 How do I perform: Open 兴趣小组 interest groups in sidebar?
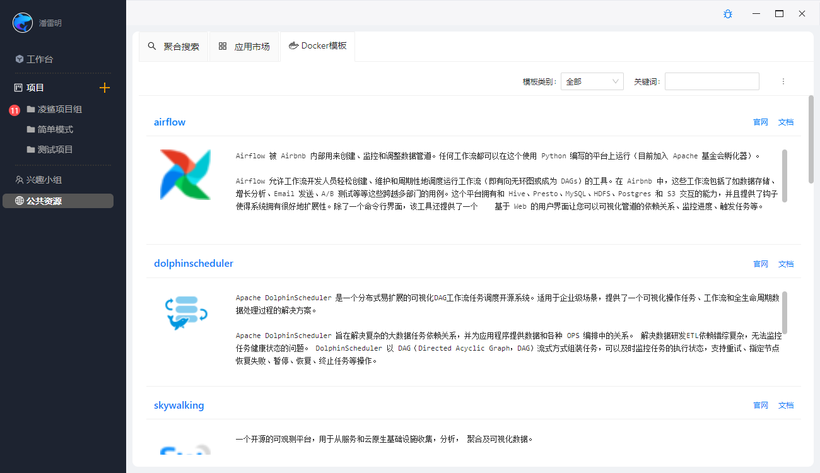[x=44, y=180]
